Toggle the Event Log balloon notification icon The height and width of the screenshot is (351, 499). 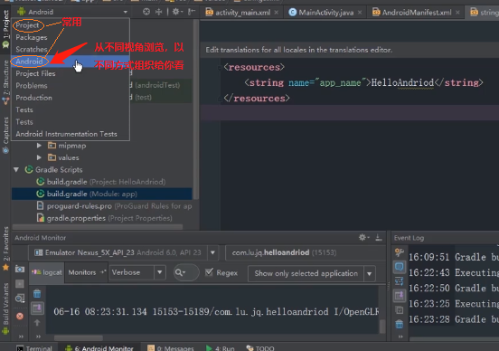coord(399,266)
